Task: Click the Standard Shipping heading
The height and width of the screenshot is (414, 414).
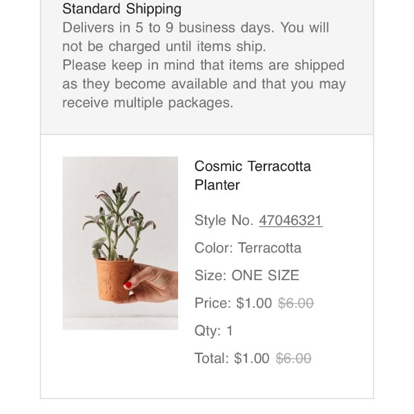Action: (122, 9)
